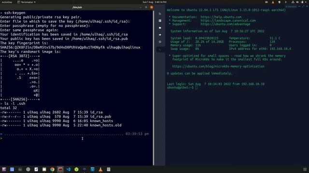Viewport: 309px width, 173px height.
Task: Open the blue second icon in the dock
Action: (x=12, y=169)
